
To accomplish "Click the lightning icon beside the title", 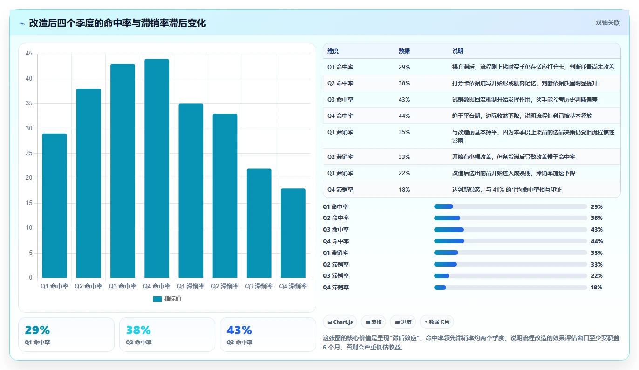I will (22, 23).
